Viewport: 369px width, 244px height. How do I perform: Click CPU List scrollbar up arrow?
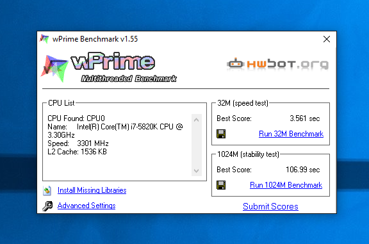(x=197, y=120)
